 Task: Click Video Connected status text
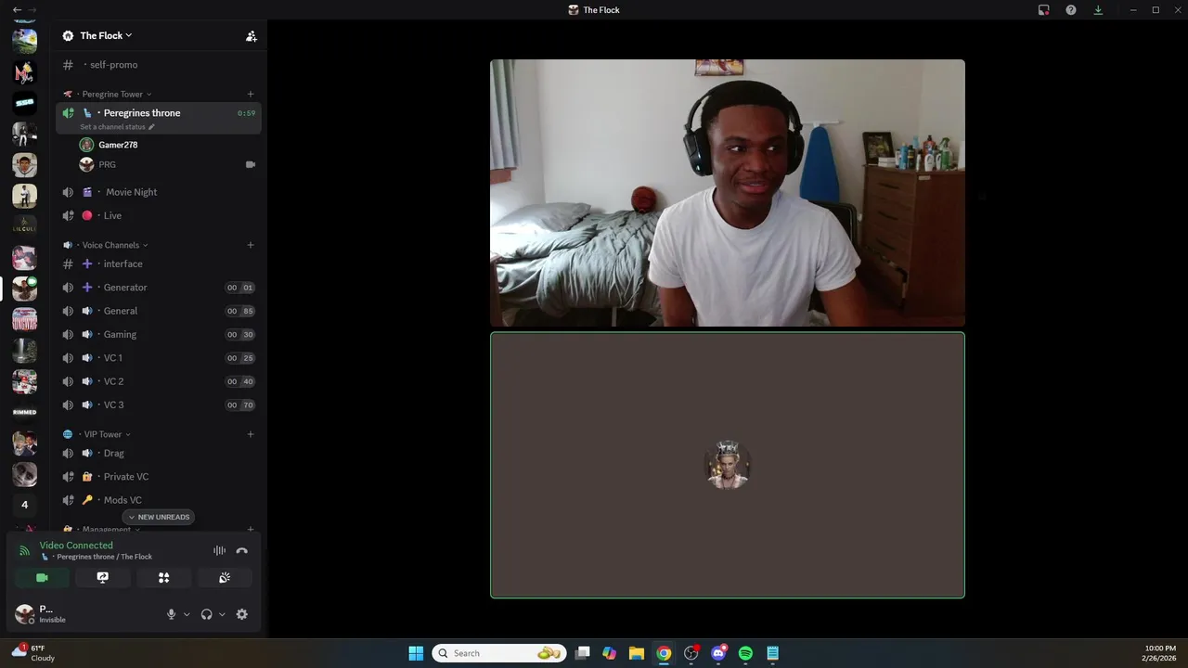(76, 546)
